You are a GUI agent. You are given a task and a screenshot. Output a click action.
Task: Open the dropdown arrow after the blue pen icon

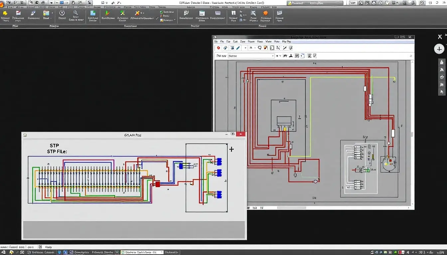click(x=246, y=48)
